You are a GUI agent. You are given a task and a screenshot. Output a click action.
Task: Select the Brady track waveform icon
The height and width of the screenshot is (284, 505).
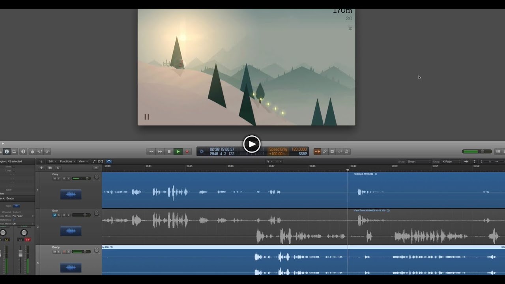[x=71, y=268]
